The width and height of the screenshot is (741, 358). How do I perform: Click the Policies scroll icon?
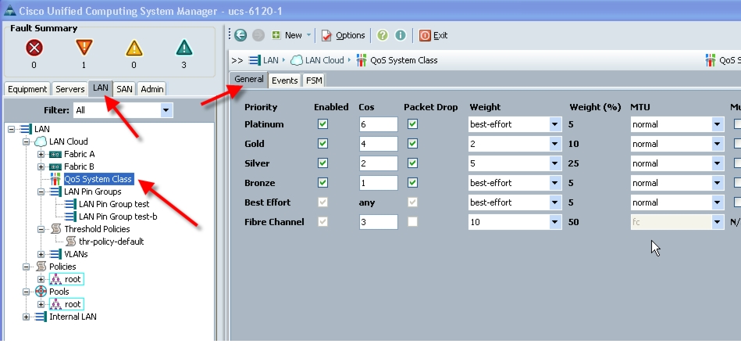[x=41, y=267]
